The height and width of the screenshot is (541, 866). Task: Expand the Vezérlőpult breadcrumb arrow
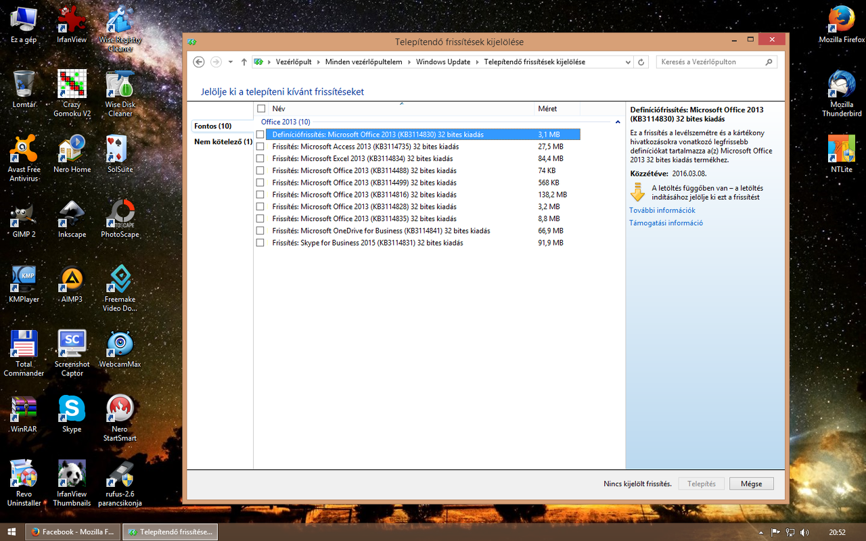point(318,62)
